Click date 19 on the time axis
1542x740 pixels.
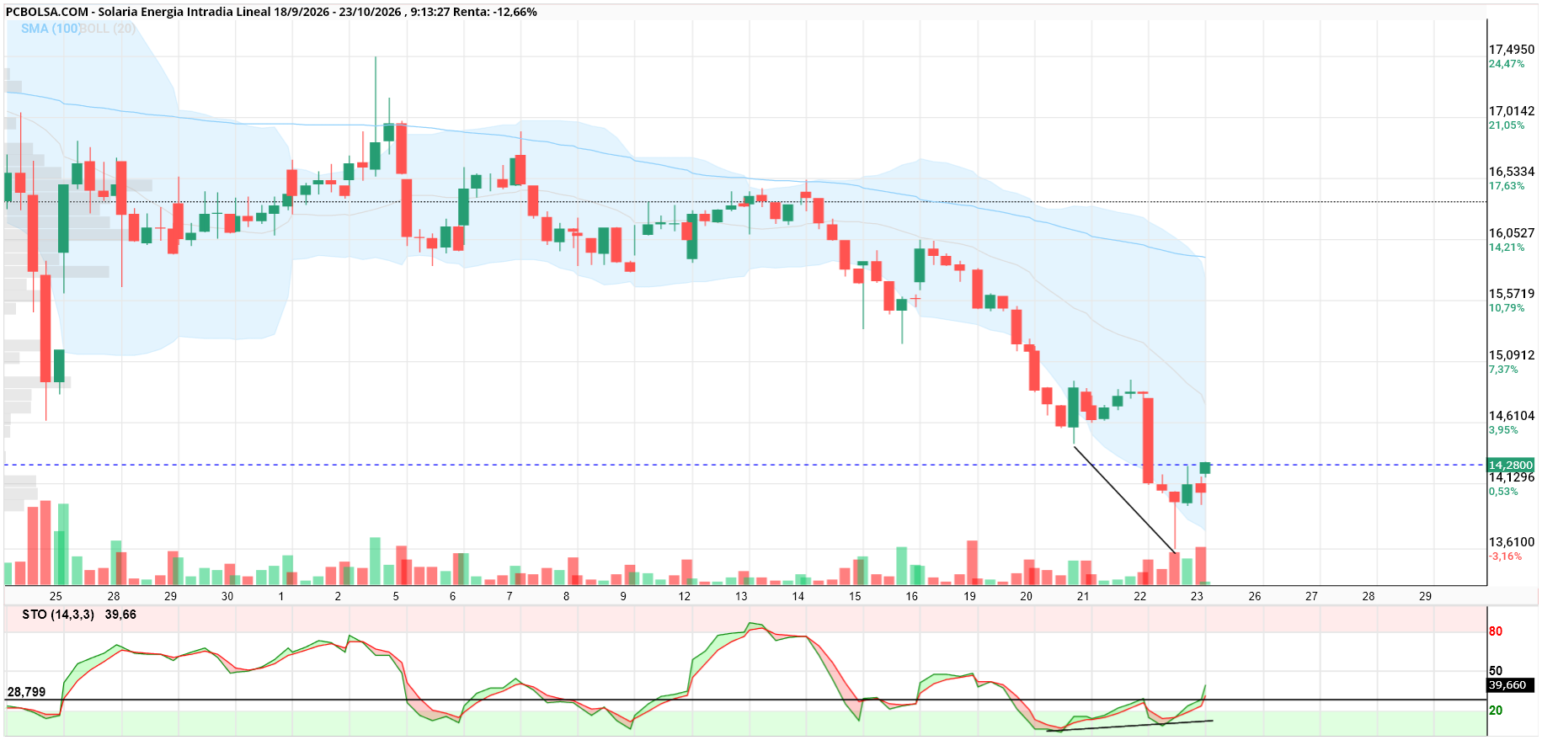[969, 596]
